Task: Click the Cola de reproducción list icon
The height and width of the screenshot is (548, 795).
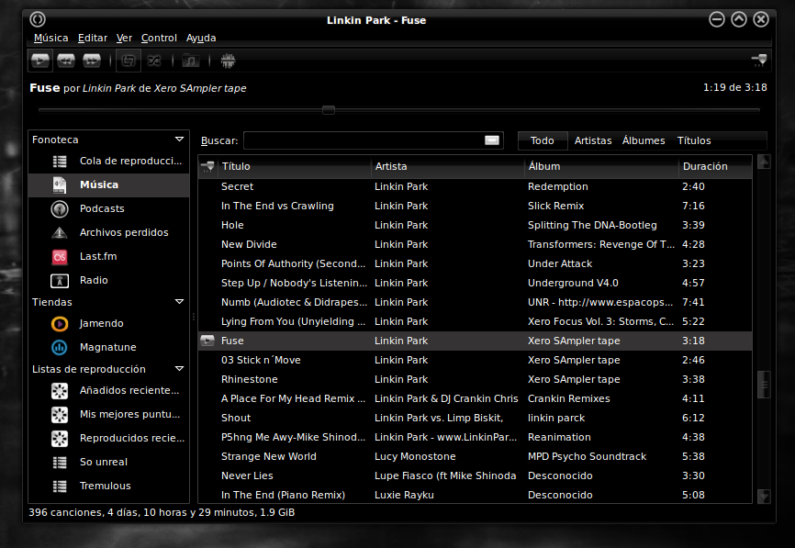Action: 60,162
